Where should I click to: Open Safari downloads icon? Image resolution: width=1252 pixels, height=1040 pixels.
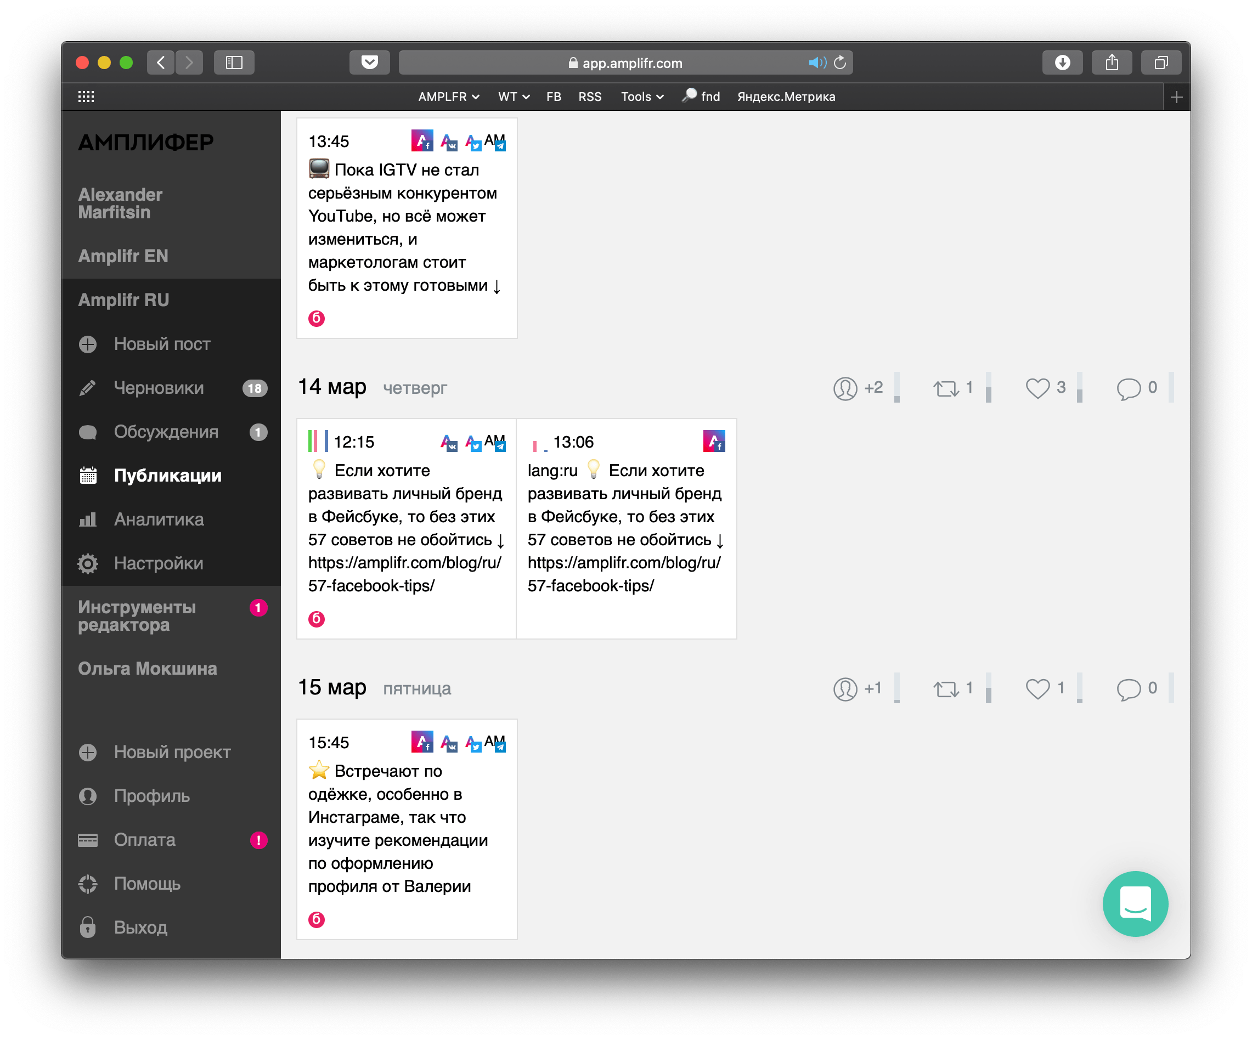1062,62
